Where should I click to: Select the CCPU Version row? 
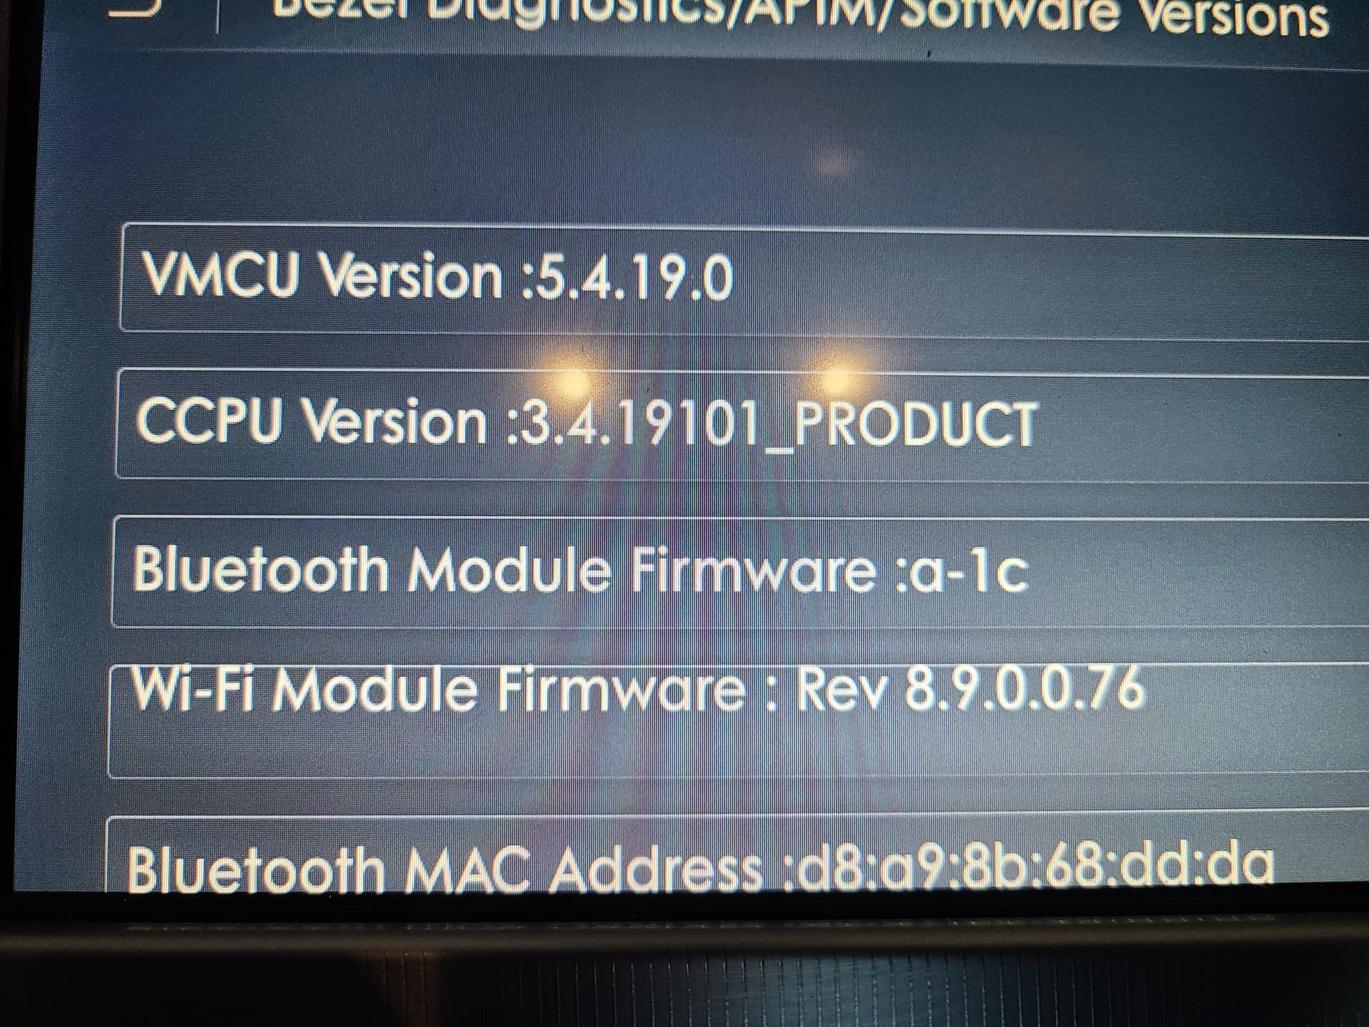coord(742,424)
